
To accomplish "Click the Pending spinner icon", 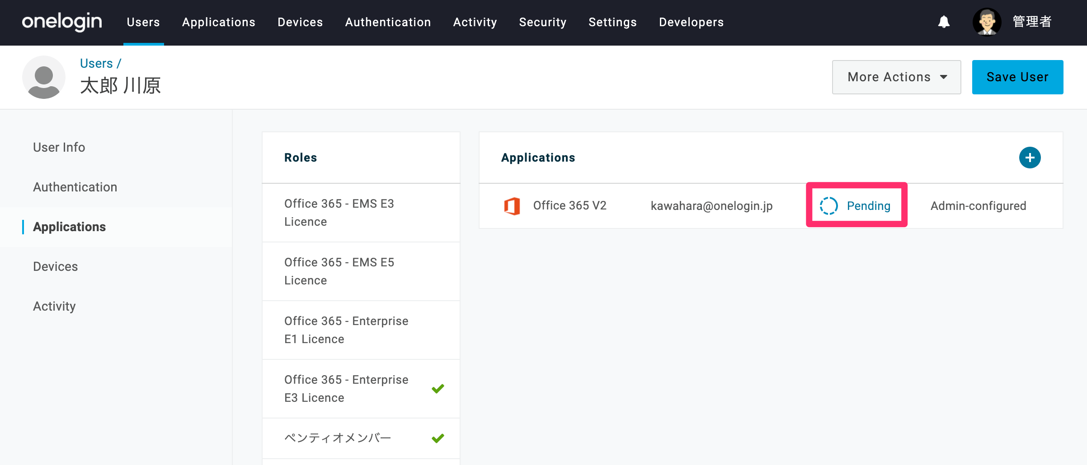I will [x=828, y=206].
